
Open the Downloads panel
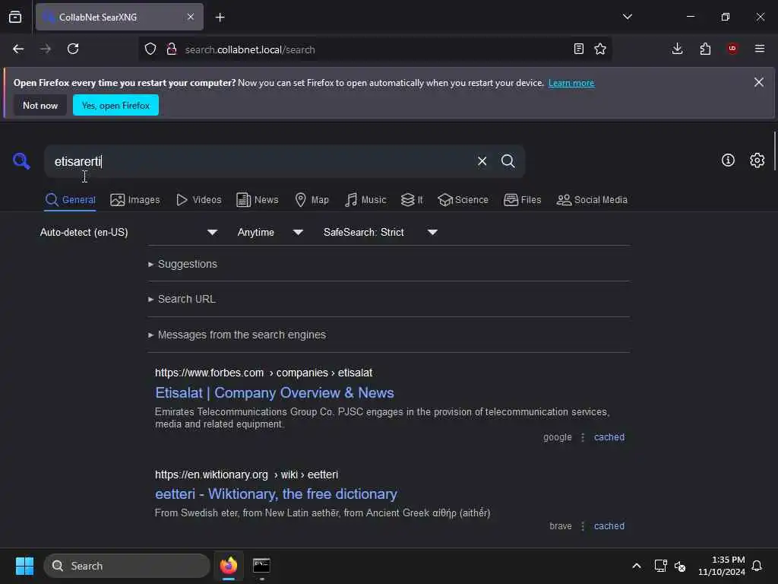pos(677,49)
